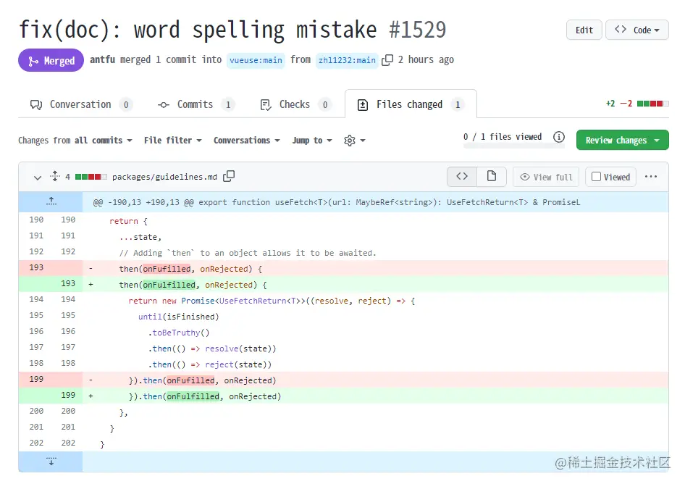Show rich diff document icon
Screen dimensions: 685x484
tap(492, 177)
